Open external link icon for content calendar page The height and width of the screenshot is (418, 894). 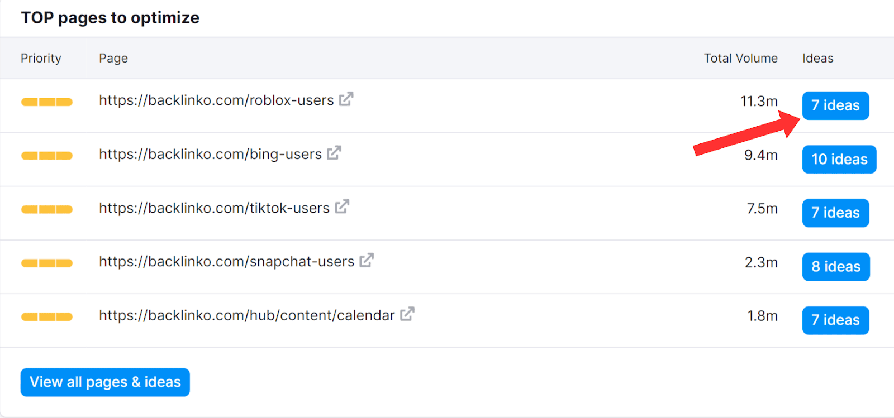[x=407, y=314]
